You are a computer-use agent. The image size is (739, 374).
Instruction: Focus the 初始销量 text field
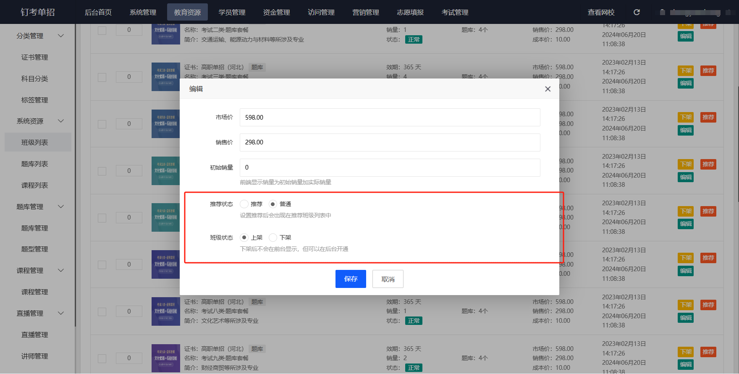390,167
